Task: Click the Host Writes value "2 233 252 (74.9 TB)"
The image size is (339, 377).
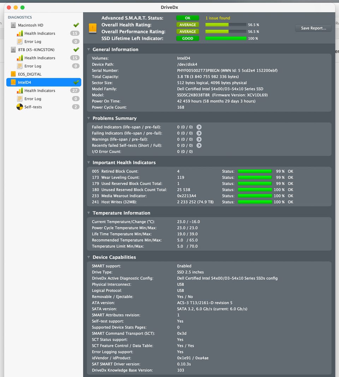Action: [x=195, y=202]
